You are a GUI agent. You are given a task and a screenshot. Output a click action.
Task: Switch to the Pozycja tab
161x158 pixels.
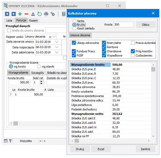coord(21,20)
